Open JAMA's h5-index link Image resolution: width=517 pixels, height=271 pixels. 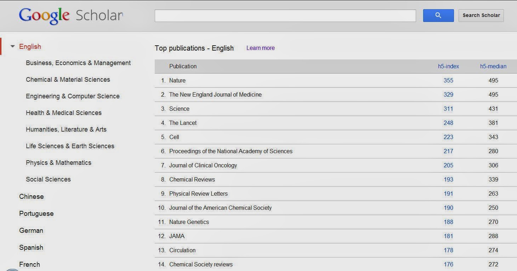[x=448, y=236]
